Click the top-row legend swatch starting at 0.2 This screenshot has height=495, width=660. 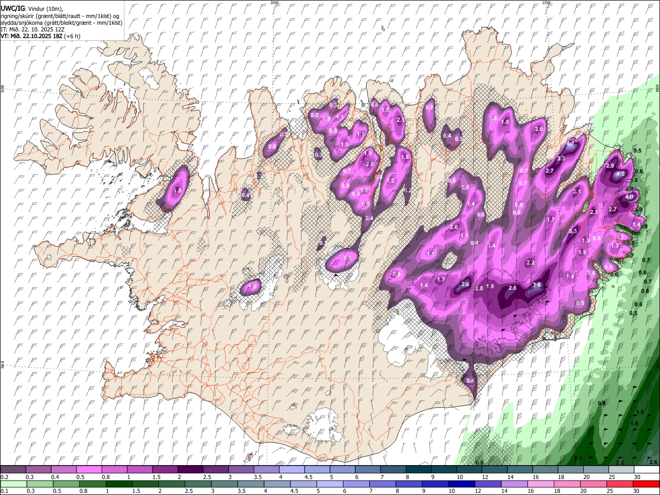click(13, 470)
